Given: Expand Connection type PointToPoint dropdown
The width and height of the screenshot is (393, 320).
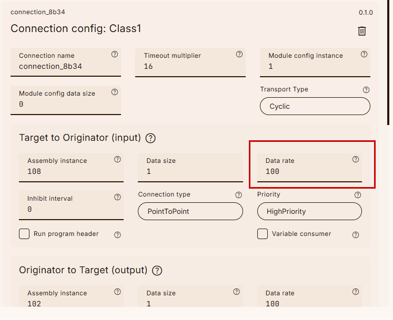Looking at the screenshot, I should click(190, 211).
